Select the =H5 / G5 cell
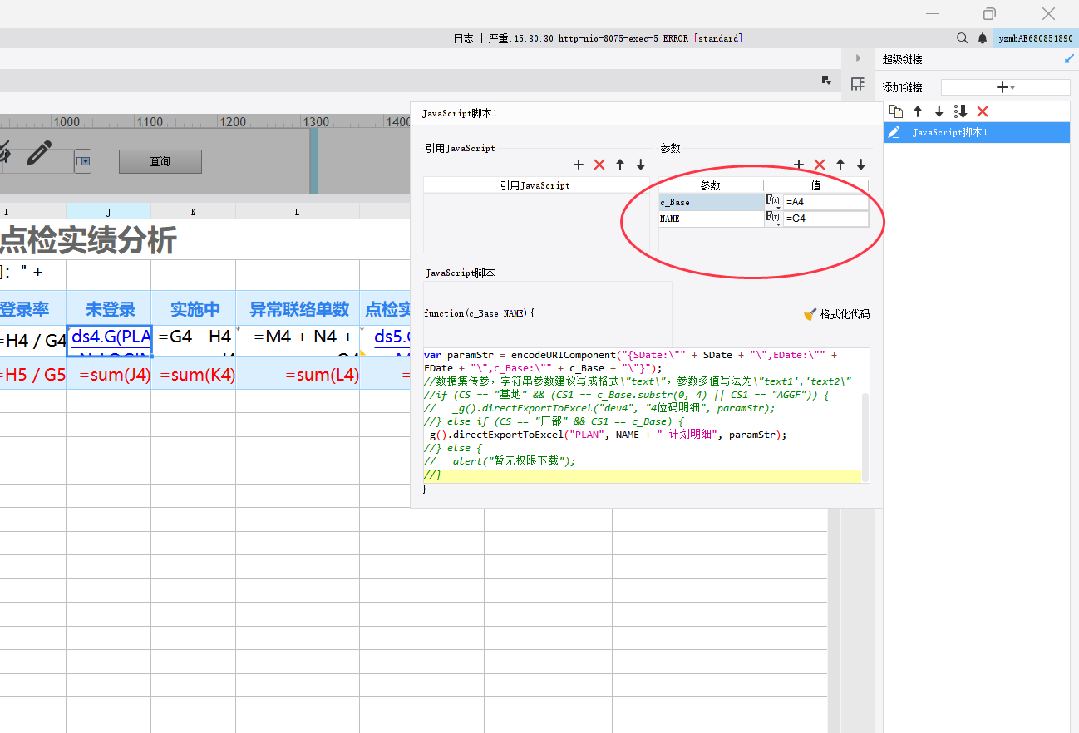This screenshot has height=733, width=1079. pos(33,374)
